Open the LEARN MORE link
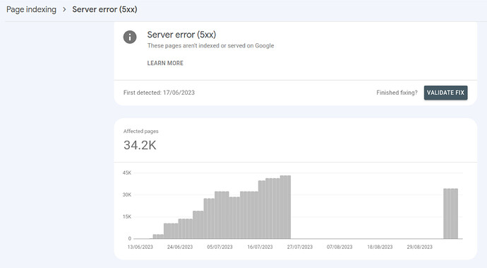This screenshot has height=268, width=487. [165, 63]
